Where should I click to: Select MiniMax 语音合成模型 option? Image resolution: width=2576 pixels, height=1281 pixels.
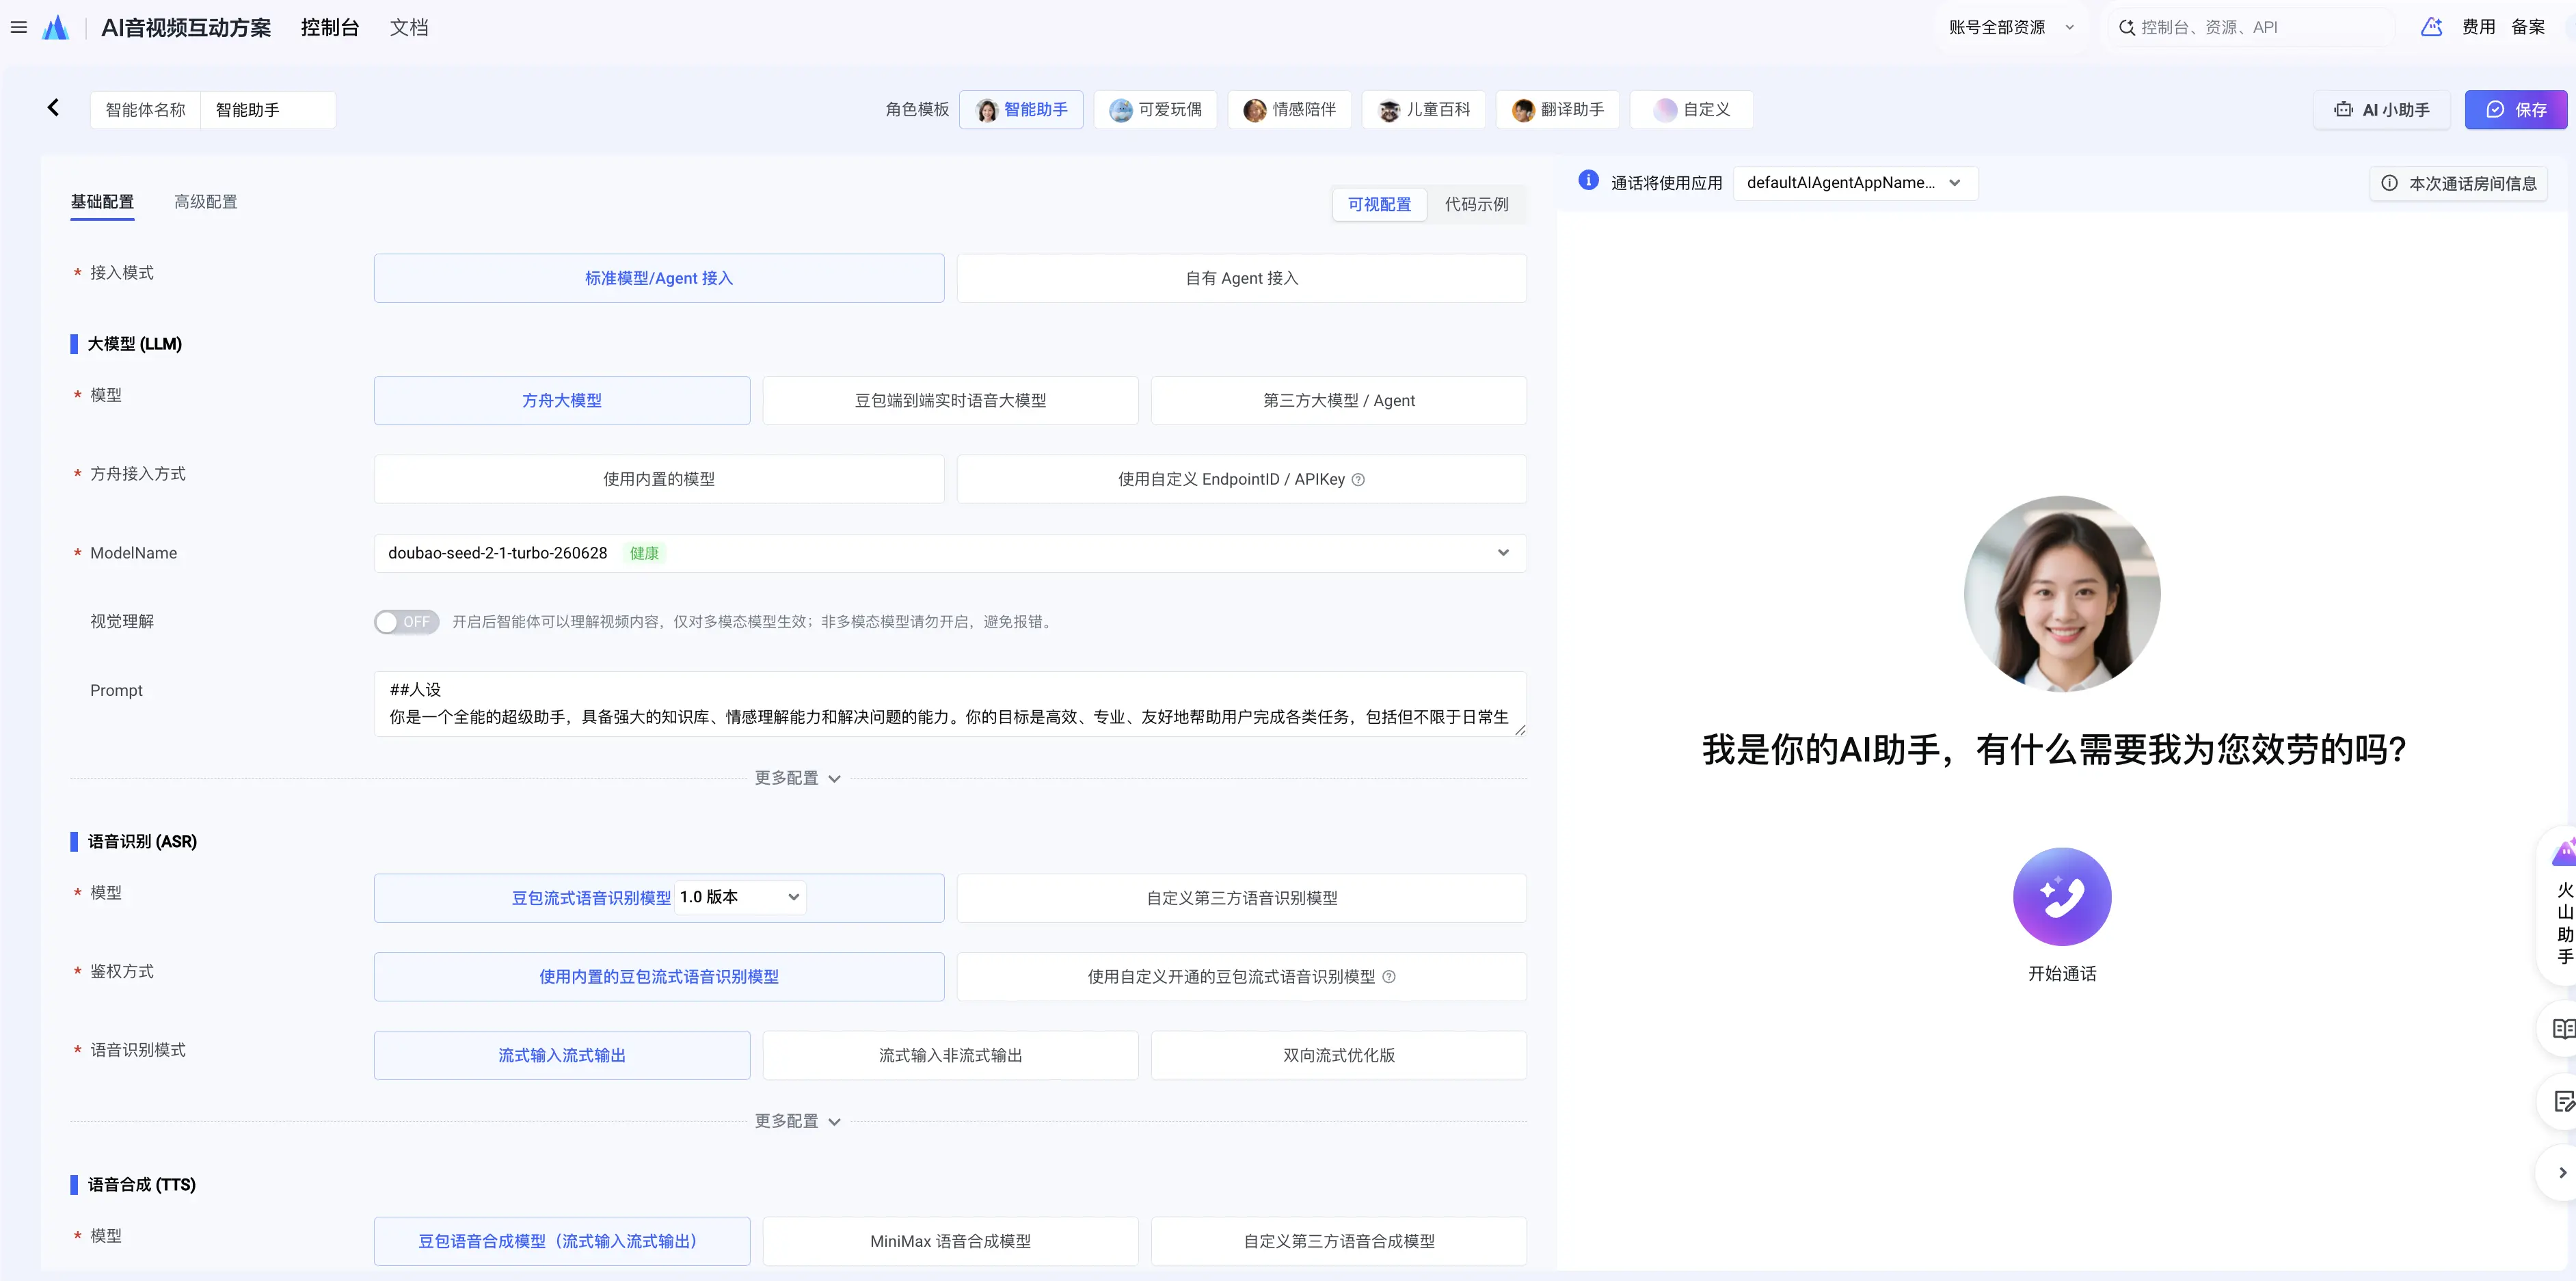(950, 1241)
